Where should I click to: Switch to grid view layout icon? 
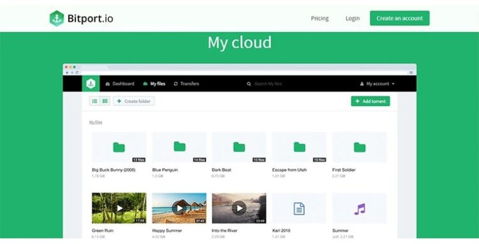[x=105, y=101]
